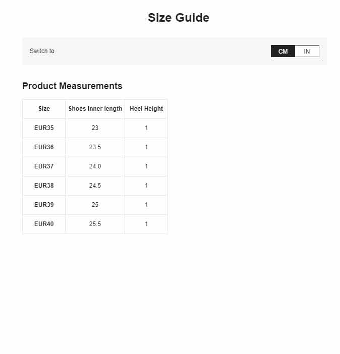
Task: Click the 25.5 inner length value
Action: [x=95, y=224]
